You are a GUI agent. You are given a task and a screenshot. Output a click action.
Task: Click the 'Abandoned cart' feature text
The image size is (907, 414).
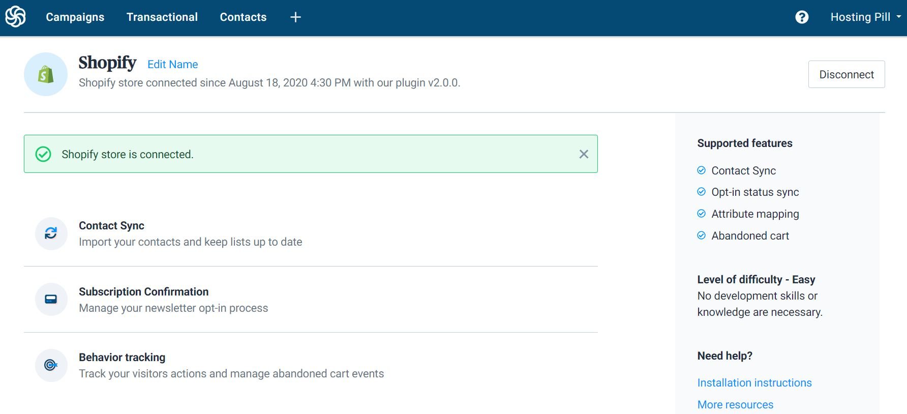point(750,236)
